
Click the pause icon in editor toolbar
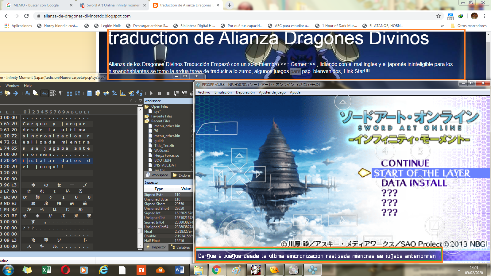click(160, 93)
